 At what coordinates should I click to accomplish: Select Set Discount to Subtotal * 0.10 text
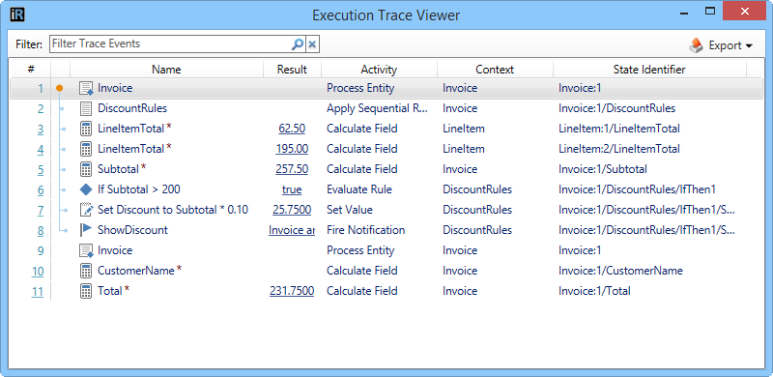[x=173, y=210]
